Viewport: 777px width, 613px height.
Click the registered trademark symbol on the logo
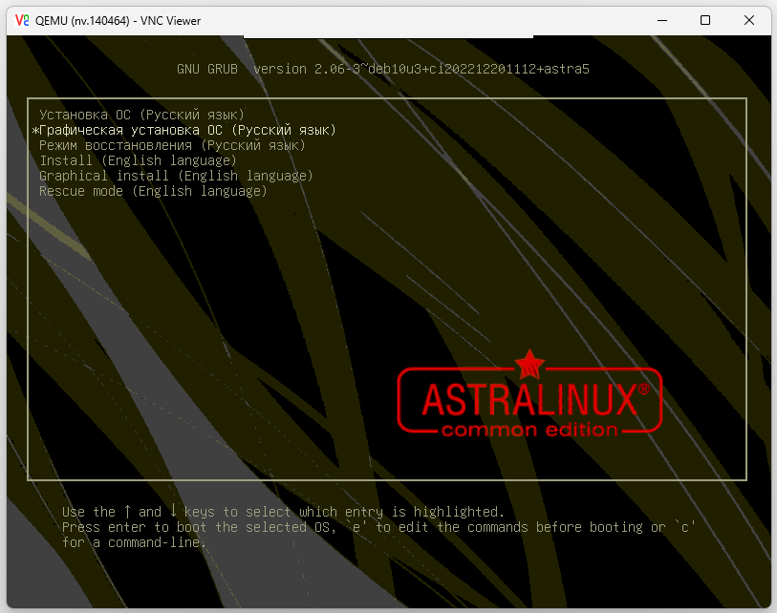643,390
